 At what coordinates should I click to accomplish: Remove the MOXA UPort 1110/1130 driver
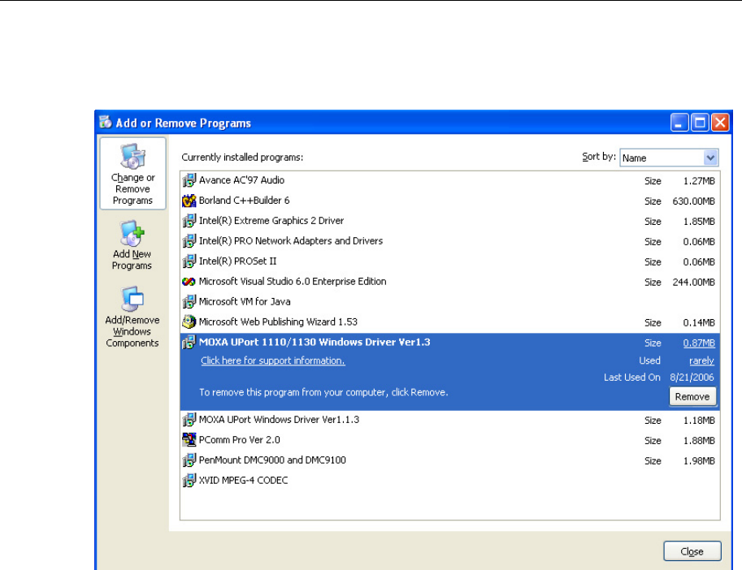tap(692, 397)
